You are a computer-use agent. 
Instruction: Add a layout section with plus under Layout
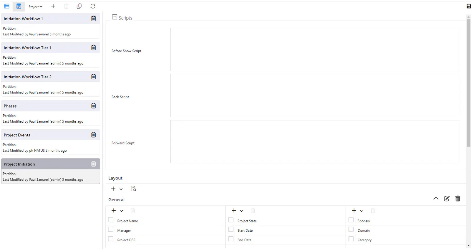(x=113, y=189)
